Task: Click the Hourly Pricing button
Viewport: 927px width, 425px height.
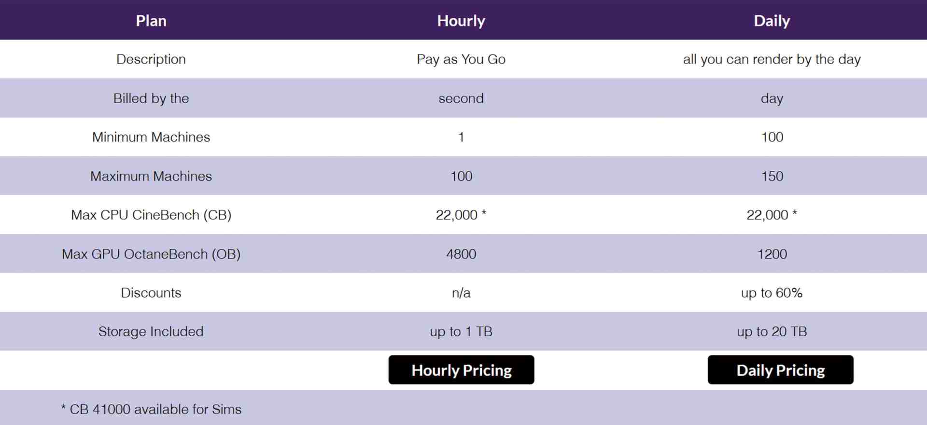Action: click(x=461, y=370)
